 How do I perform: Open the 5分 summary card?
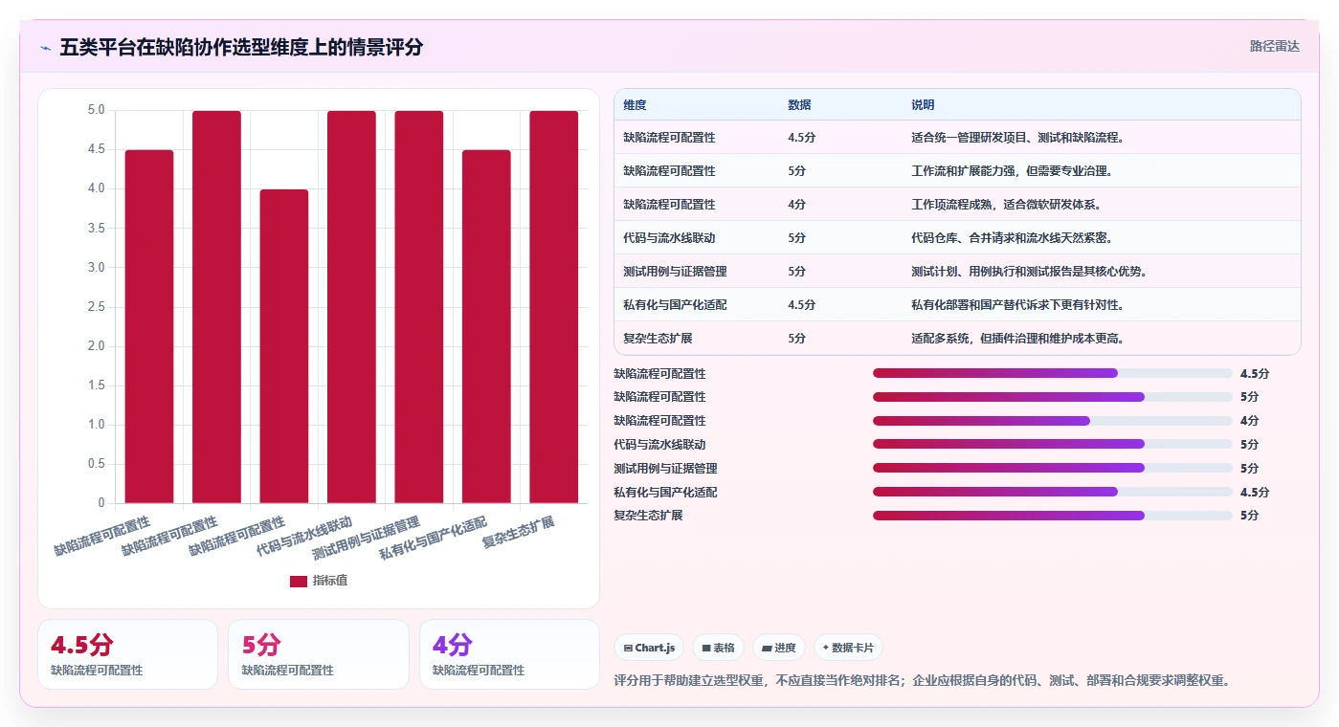click(318, 654)
